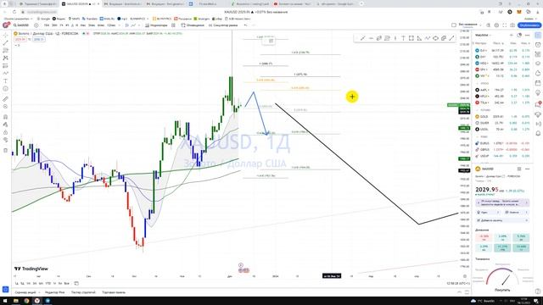The width and height of the screenshot is (543, 305).
Task: Create an alert via Оповещение button
Action: [193, 25]
